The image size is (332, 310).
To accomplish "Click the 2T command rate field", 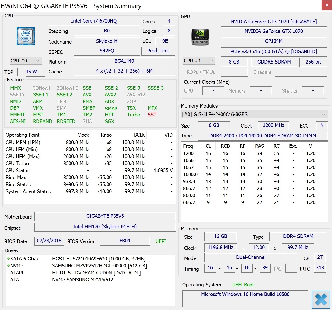I will click(x=320, y=258).
